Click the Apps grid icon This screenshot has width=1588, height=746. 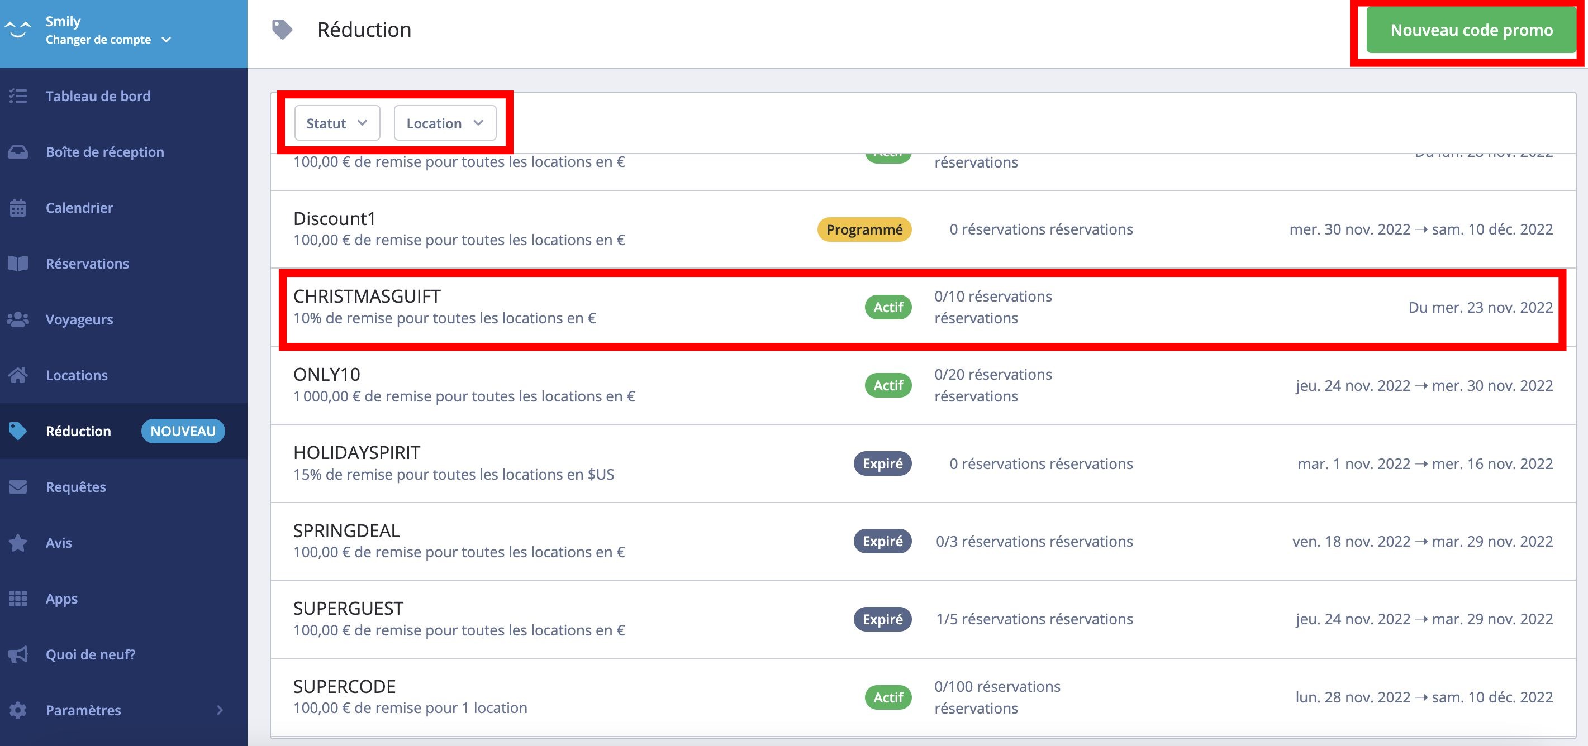(18, 599)
